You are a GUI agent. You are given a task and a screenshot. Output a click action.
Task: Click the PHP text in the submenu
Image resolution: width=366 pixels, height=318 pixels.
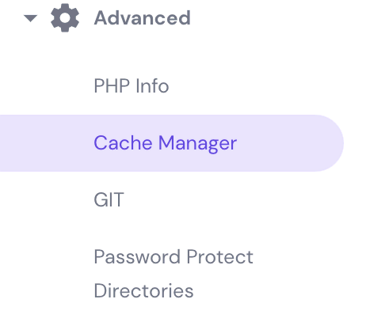coord(112,86)
